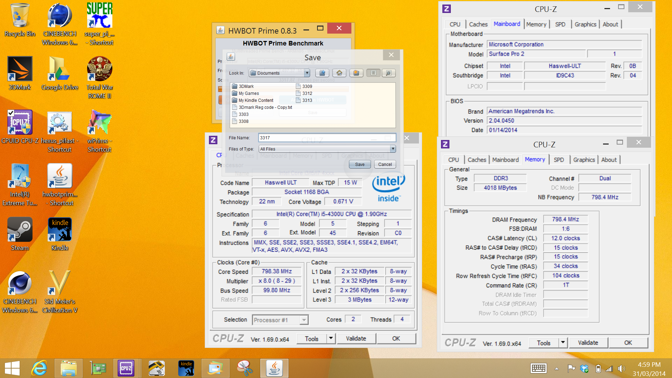Open Kindle from the taskbar
The image size is (672, 378).
(186, 368)
